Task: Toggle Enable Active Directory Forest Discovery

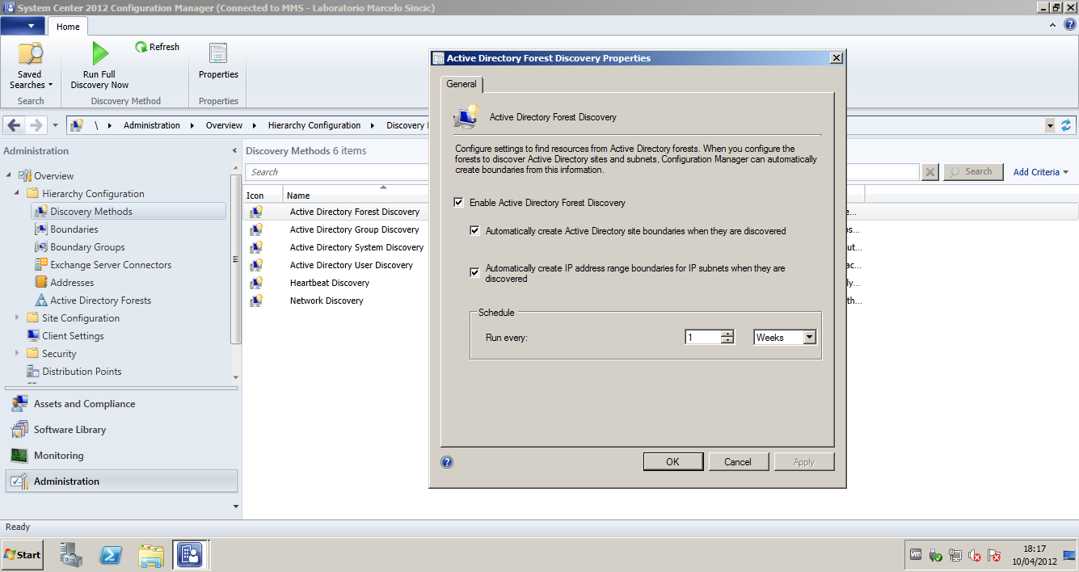Action: pos(459,203)
